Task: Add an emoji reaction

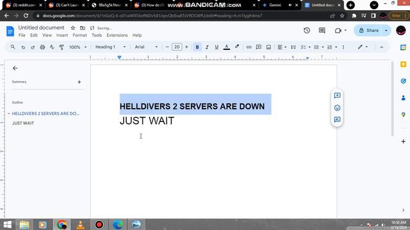Action: (x=337, y=108)
